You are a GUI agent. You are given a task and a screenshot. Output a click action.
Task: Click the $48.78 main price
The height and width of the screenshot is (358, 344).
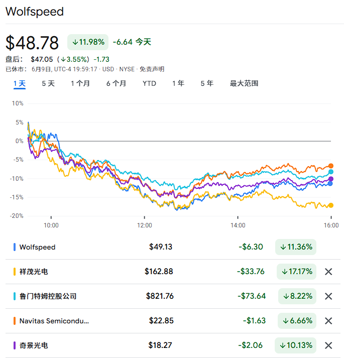(x=32, y=43)
